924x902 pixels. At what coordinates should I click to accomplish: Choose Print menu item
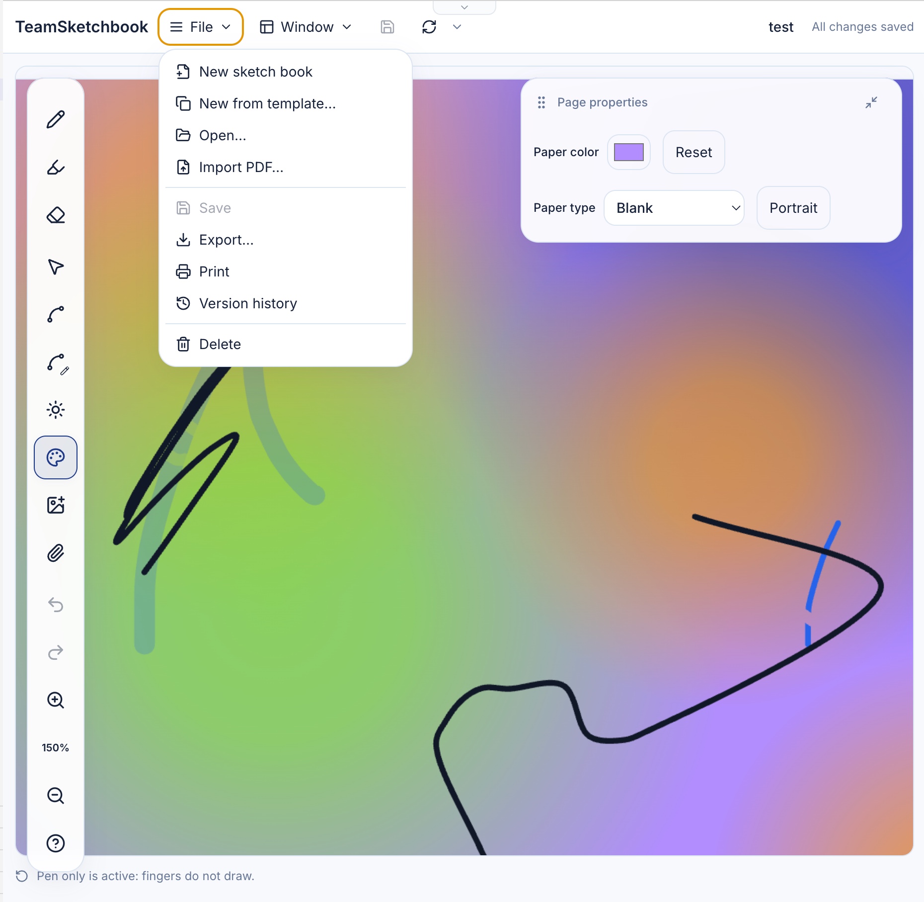click(x=286, y=271)
